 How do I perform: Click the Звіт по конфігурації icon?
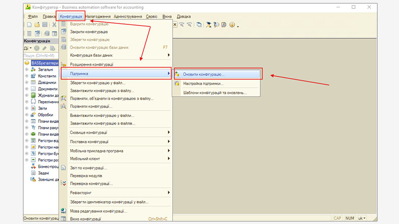(x=63, y=168)
